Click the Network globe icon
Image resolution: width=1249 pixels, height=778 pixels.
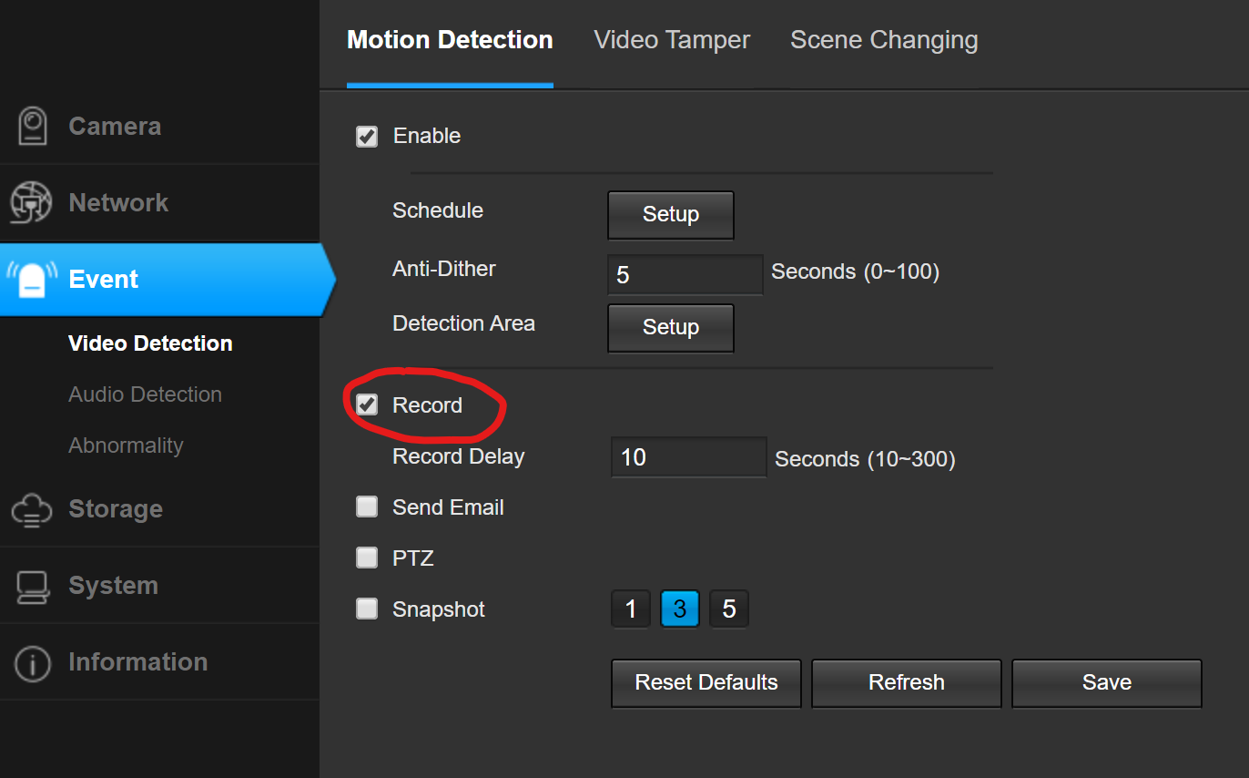[x=31, y=202]
